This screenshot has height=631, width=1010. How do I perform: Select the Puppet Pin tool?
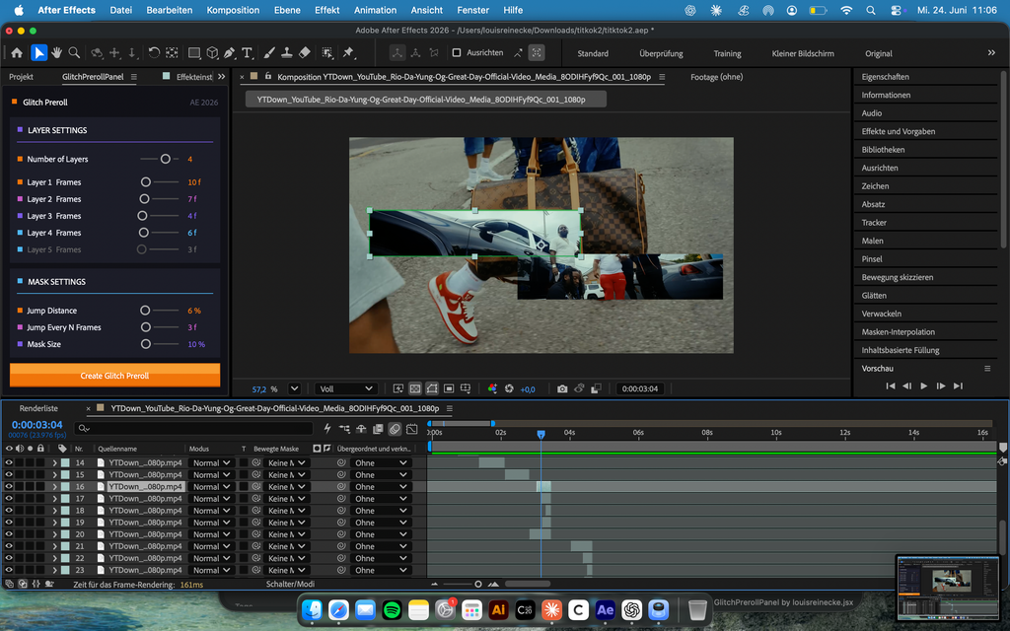[348, 53]
